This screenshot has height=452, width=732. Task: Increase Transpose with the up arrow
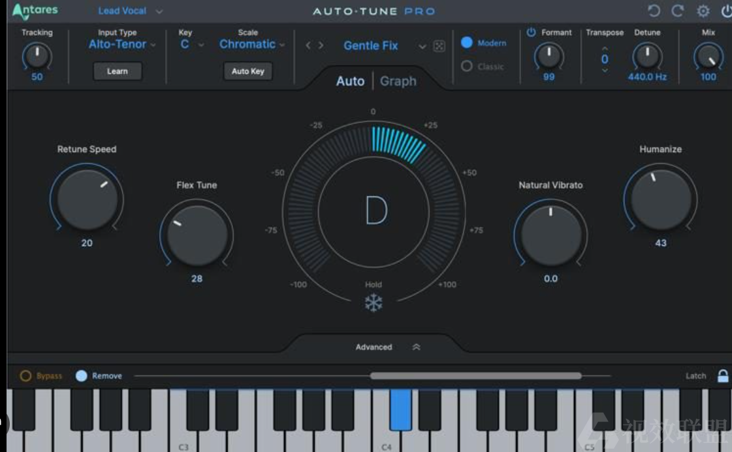click(x=605, y=48)
